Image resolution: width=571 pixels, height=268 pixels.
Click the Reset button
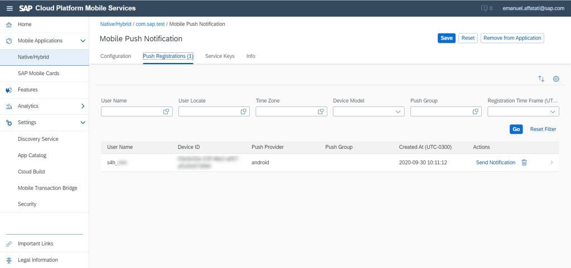(x=468, y=38)
